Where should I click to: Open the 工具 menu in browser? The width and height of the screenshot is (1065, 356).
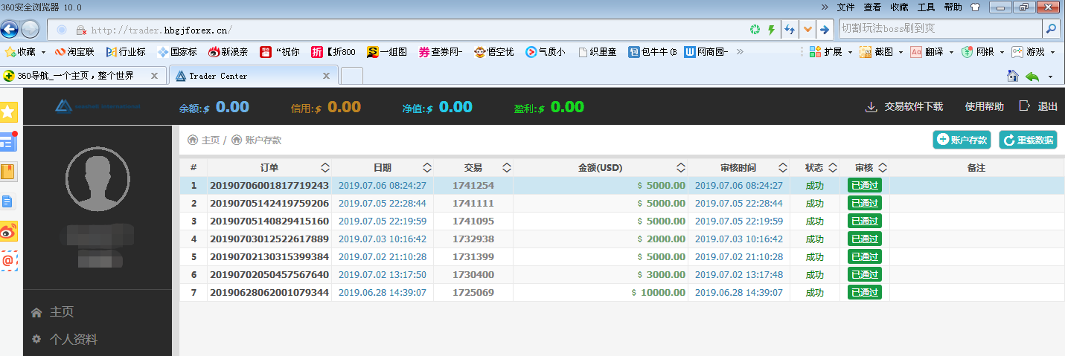(926, 7)
